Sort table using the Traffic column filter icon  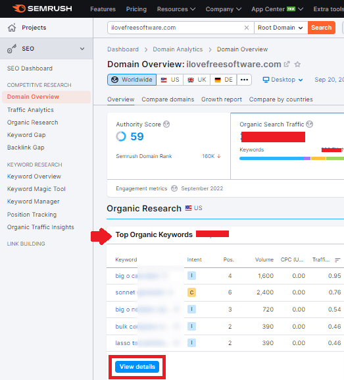coord(337,259)
